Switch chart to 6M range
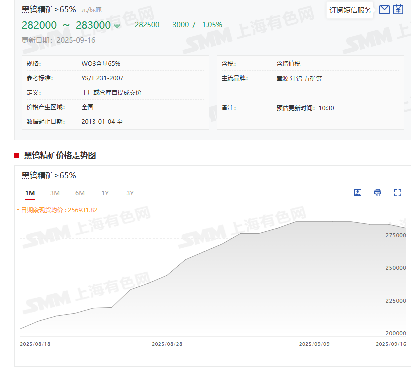Screen dimensions: 411x369 [x=80, y=193]
